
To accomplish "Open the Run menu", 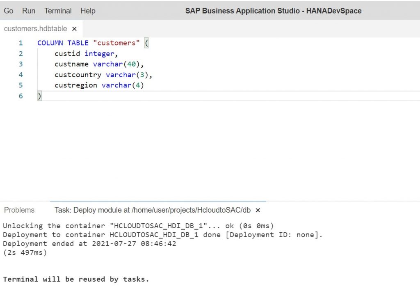I will (29, 11).
